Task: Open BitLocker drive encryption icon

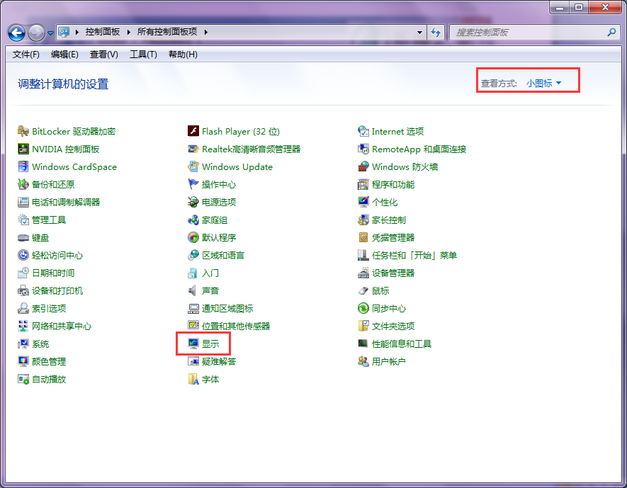Action: 23,131
